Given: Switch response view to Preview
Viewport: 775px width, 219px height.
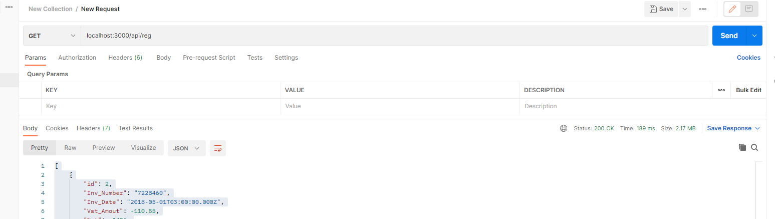Looking at the screenshot, I should pos(104,148).
